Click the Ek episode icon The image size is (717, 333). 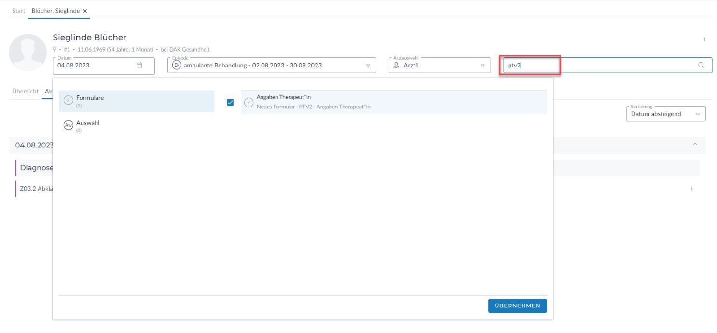tap(177, 66)
